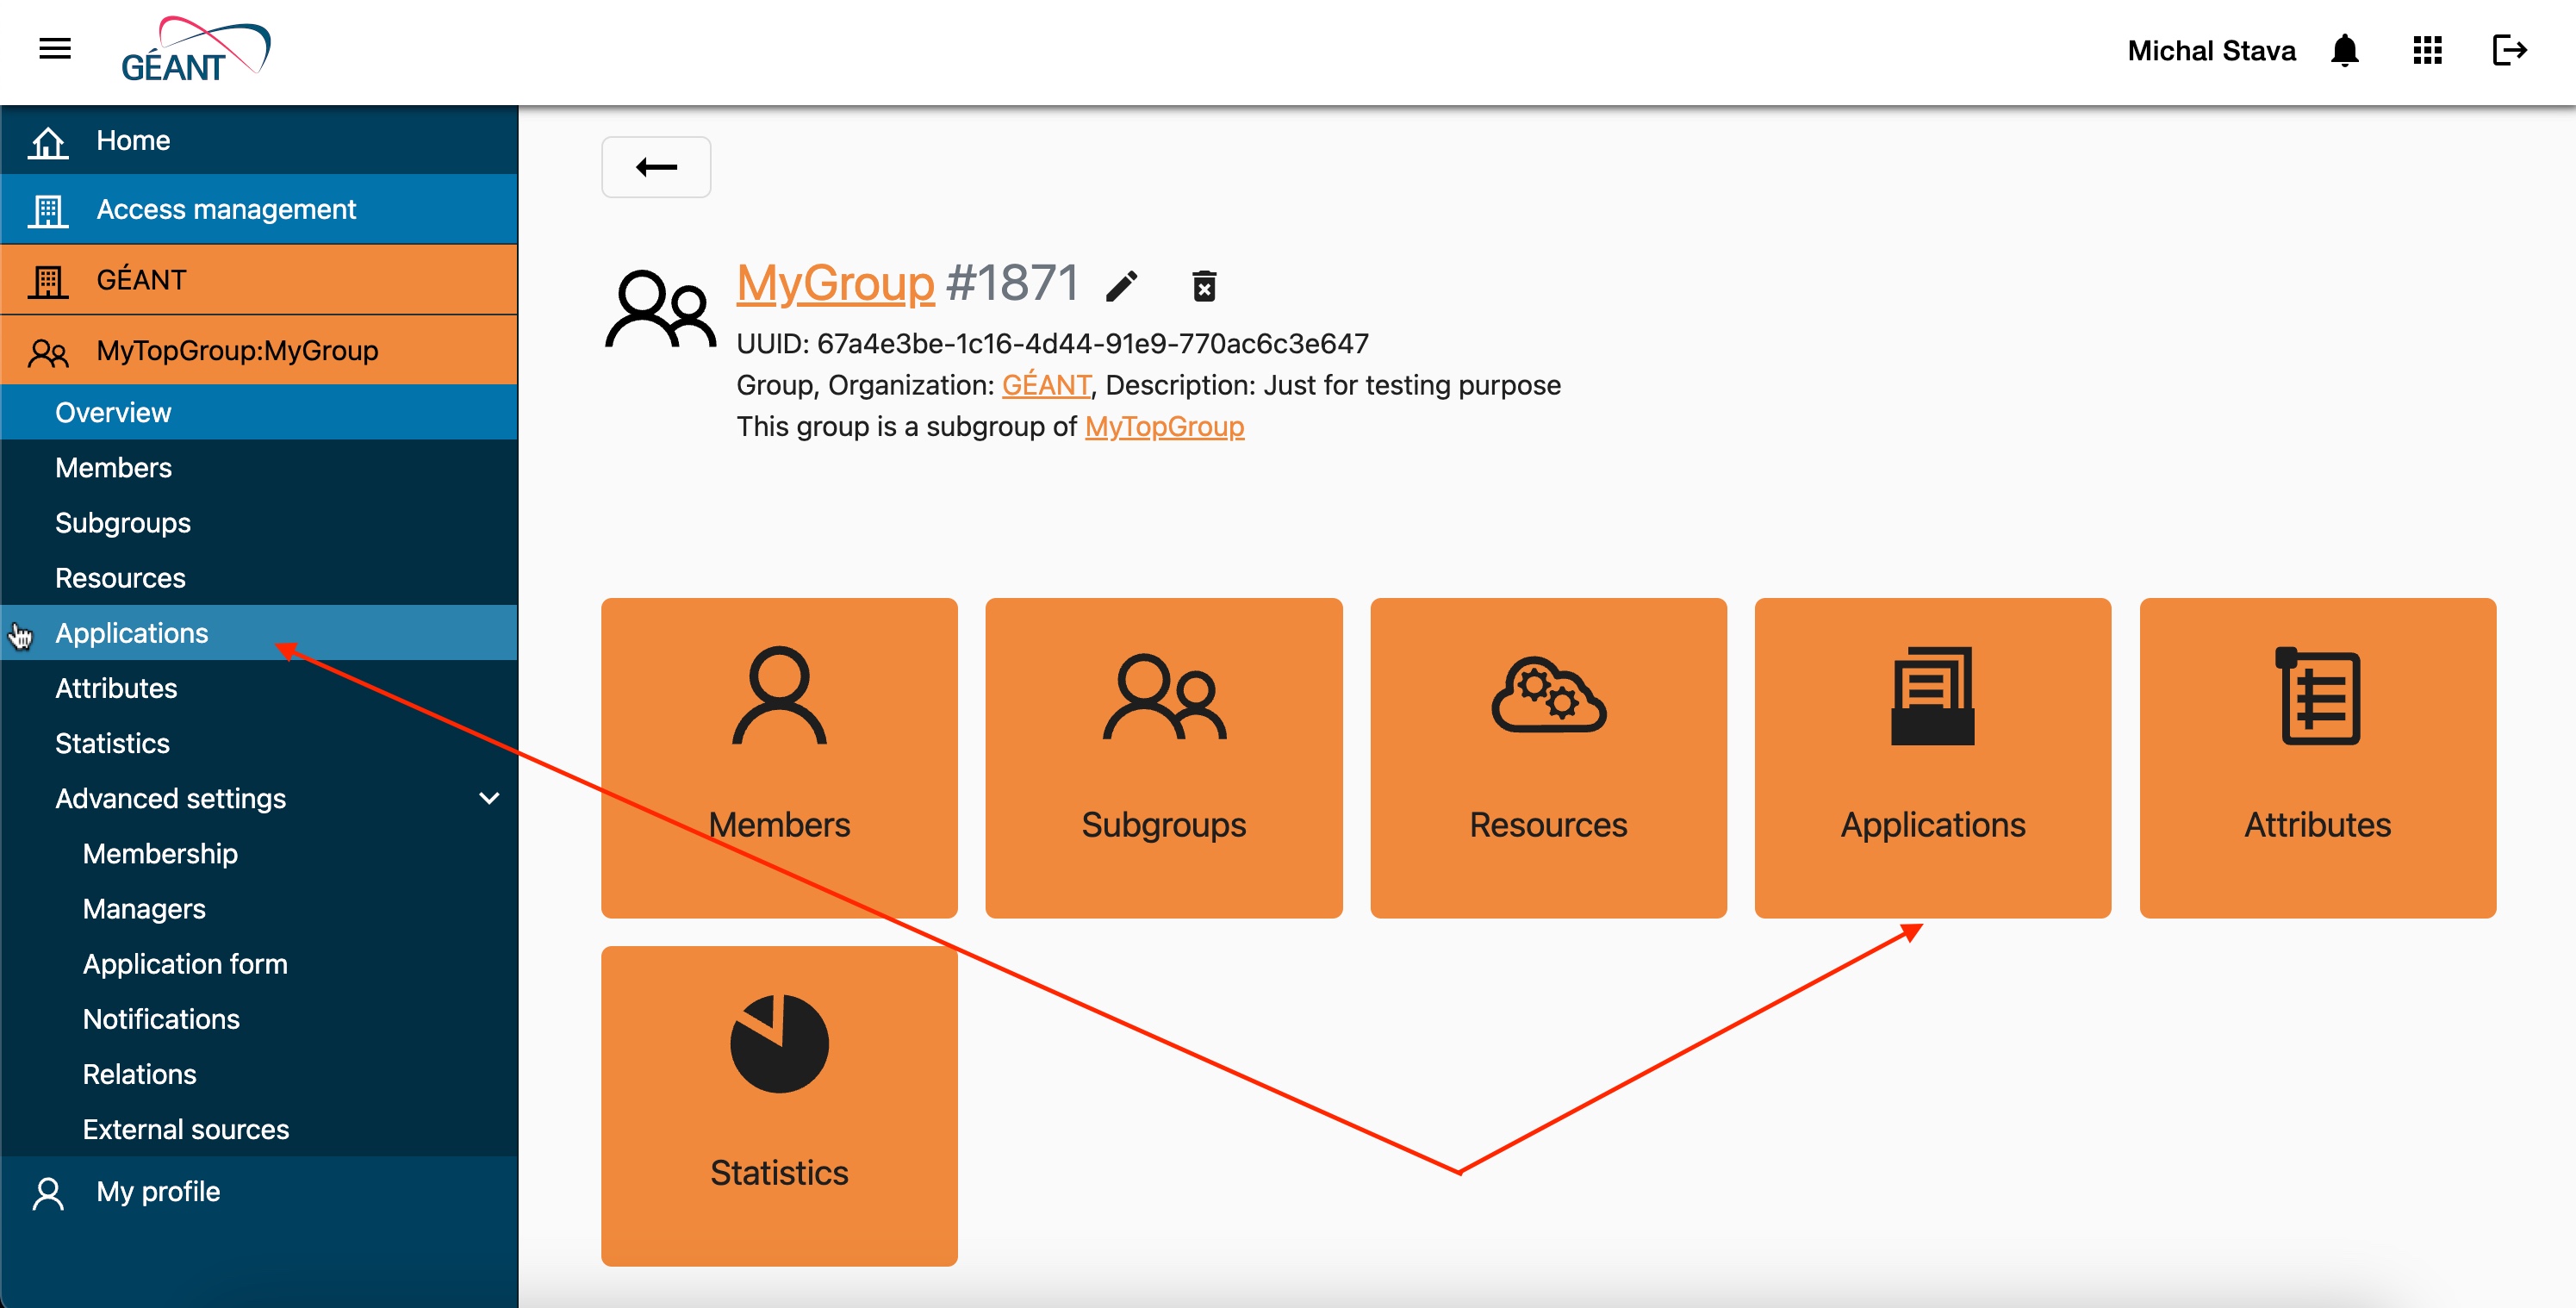Click the logout icon
The width and height of the screenshot is (2576, 1308).
(x=2509, y=50)
